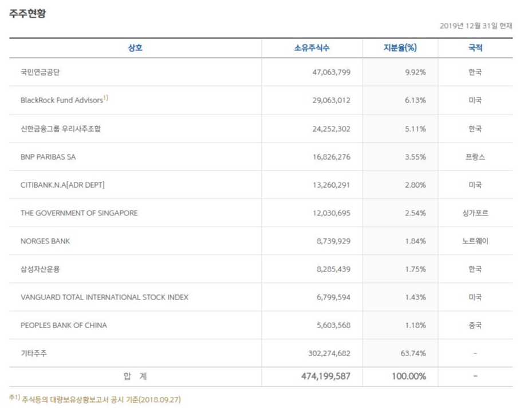Click share count 24,252,302

coord(332,129)
